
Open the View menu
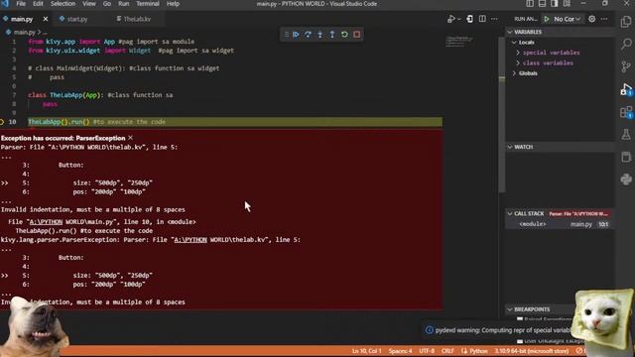(89, 4)
